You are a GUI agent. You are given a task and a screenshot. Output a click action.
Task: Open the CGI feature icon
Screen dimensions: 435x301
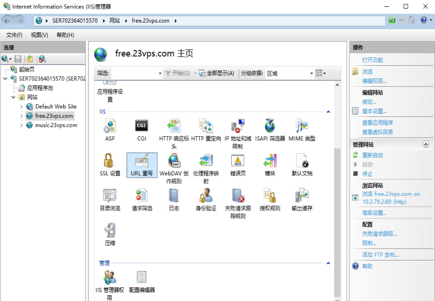141,130
